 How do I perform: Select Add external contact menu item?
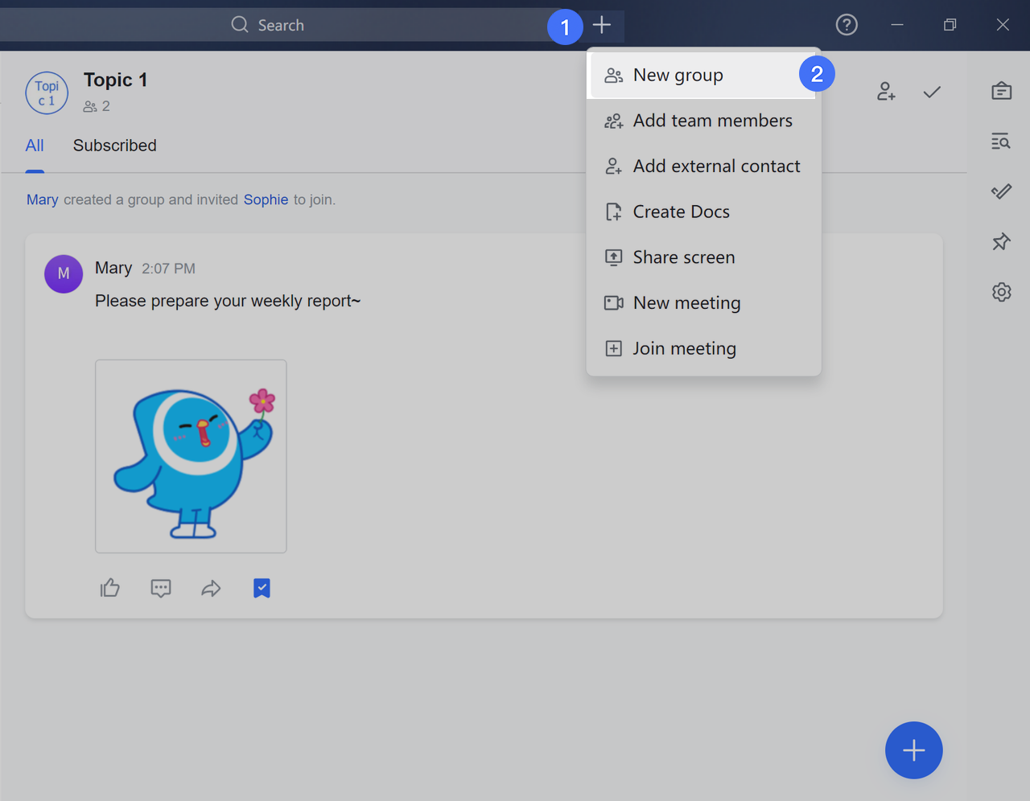click(x=716, y=166)
